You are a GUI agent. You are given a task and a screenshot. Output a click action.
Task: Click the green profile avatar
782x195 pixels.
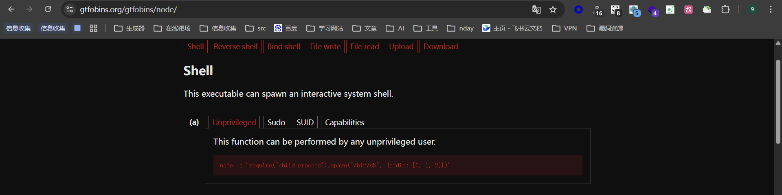[752, 9]
